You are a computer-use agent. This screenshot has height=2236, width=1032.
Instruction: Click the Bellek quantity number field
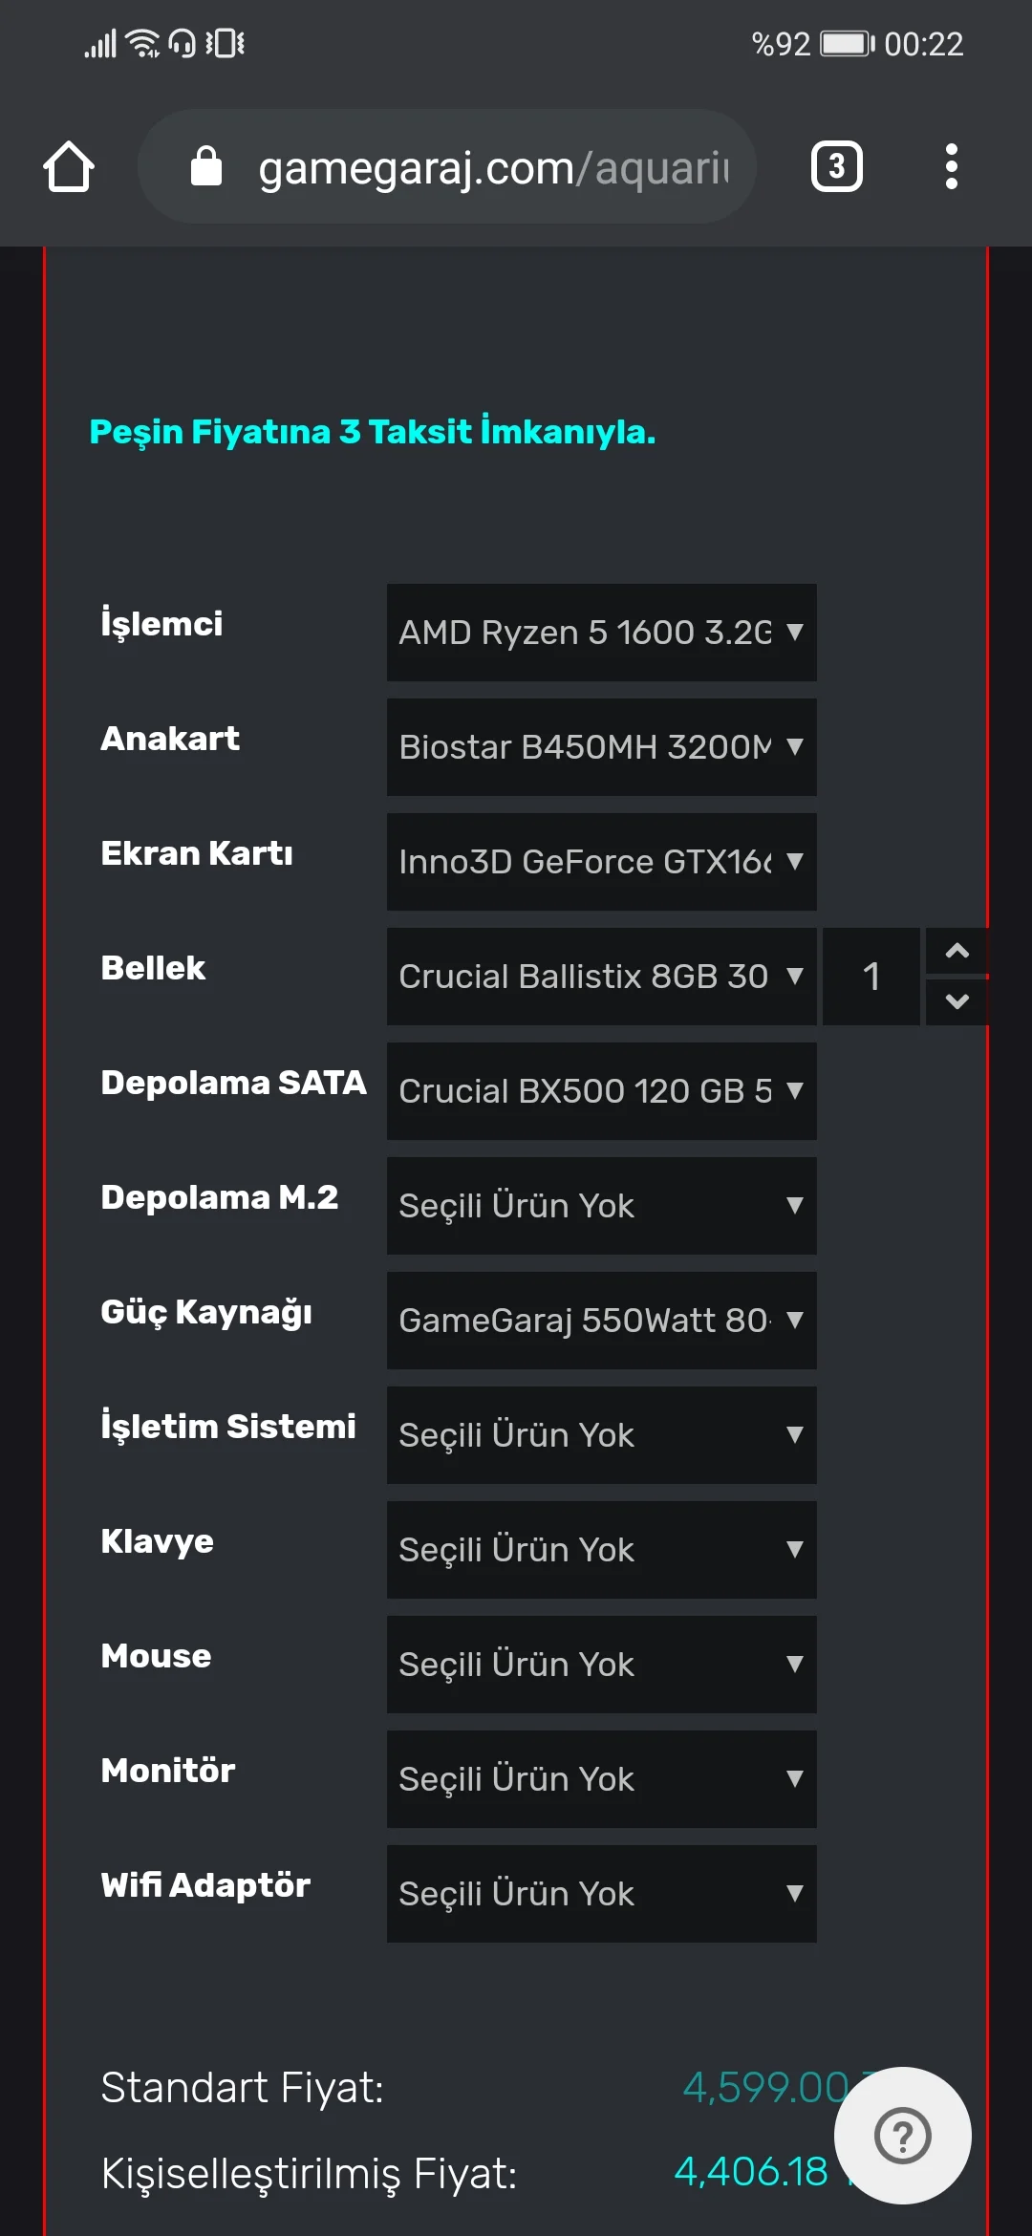(871, 977)
